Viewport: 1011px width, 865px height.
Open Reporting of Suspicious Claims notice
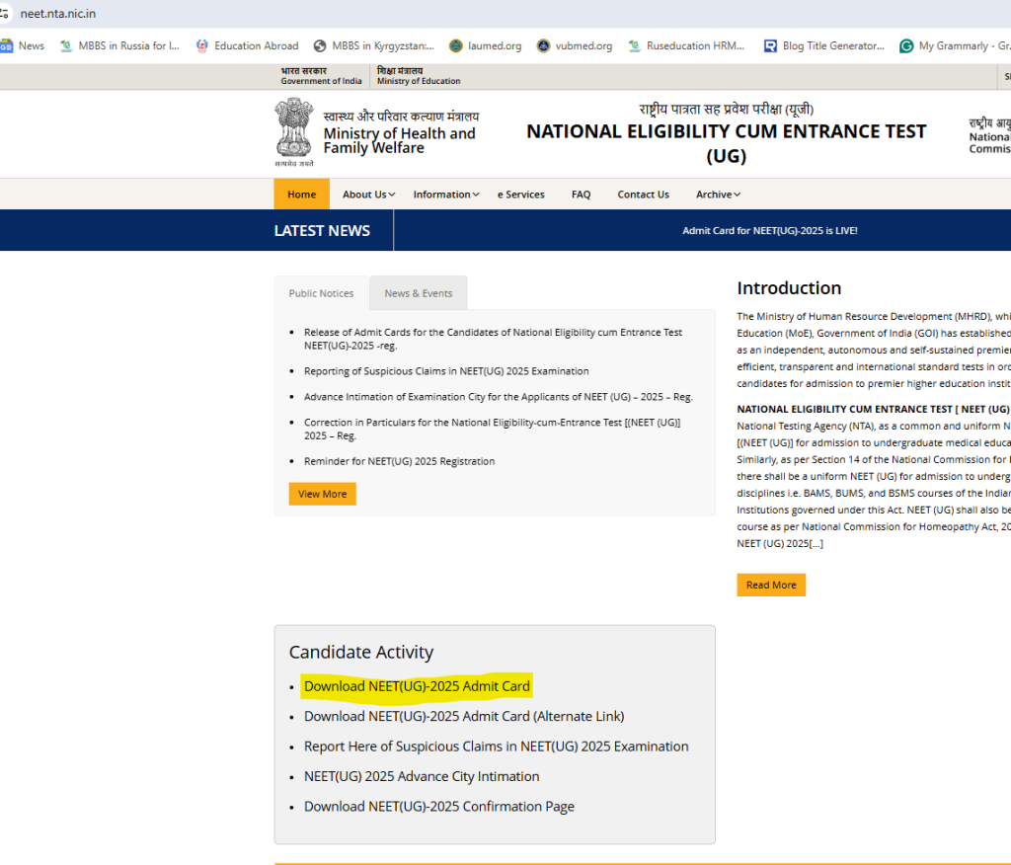tap(446, 371)
